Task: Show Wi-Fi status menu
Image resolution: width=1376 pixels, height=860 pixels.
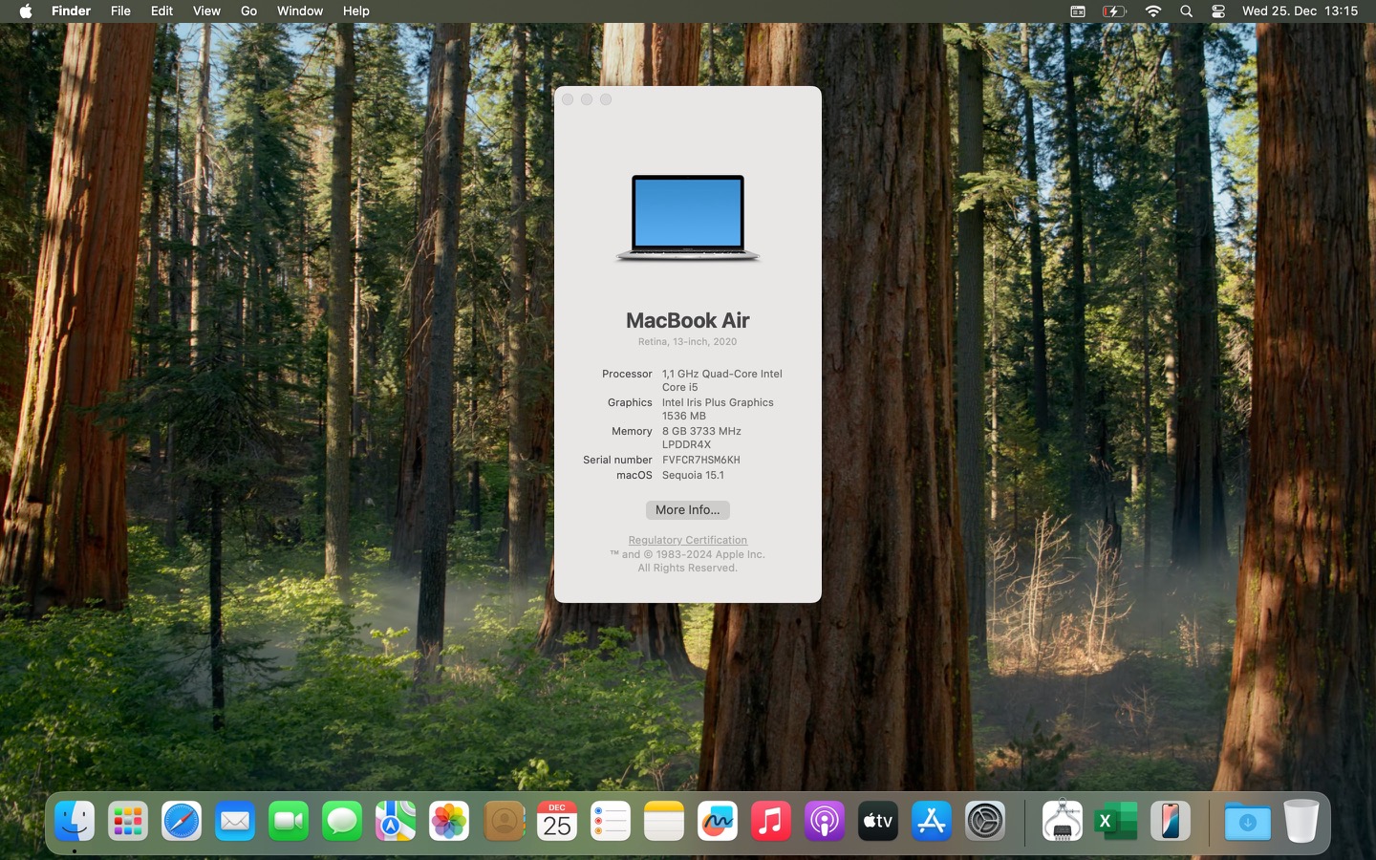Action: point(1153,11)
